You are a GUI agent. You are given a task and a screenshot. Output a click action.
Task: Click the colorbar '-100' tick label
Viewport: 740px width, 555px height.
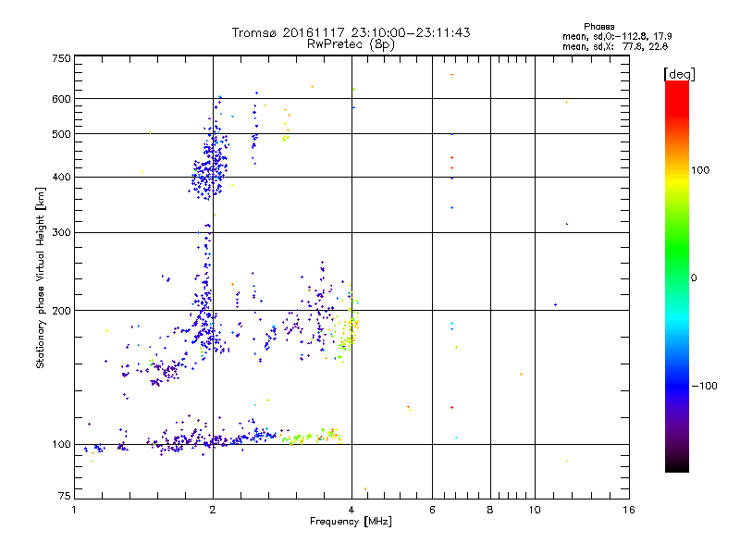pyautogui.click(x=704, y=386)
